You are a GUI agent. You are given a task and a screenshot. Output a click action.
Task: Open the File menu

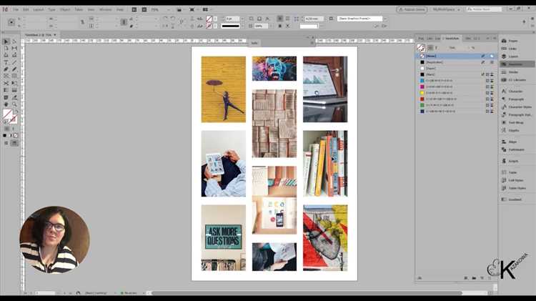[16, 9]
